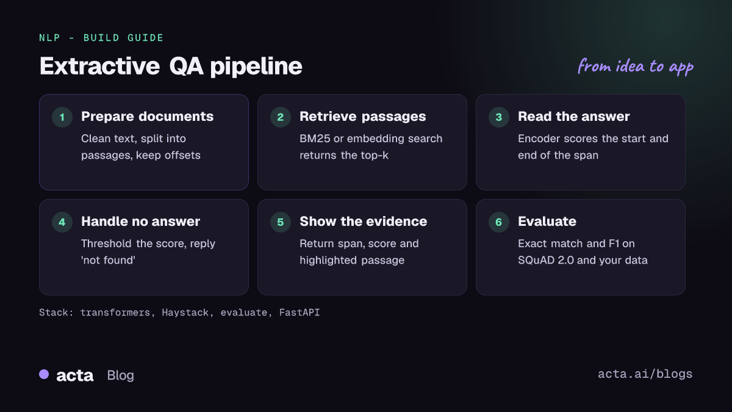Click the 'Extractive QA pipeline' title
Image resolution: width=732 pixels, height=412 pixels.
click(x=170, y=66)
